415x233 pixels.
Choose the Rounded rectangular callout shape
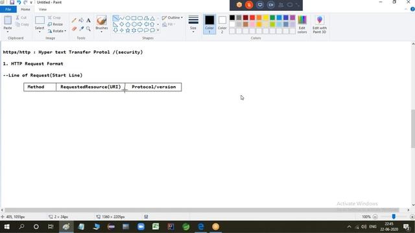[140, 30]
